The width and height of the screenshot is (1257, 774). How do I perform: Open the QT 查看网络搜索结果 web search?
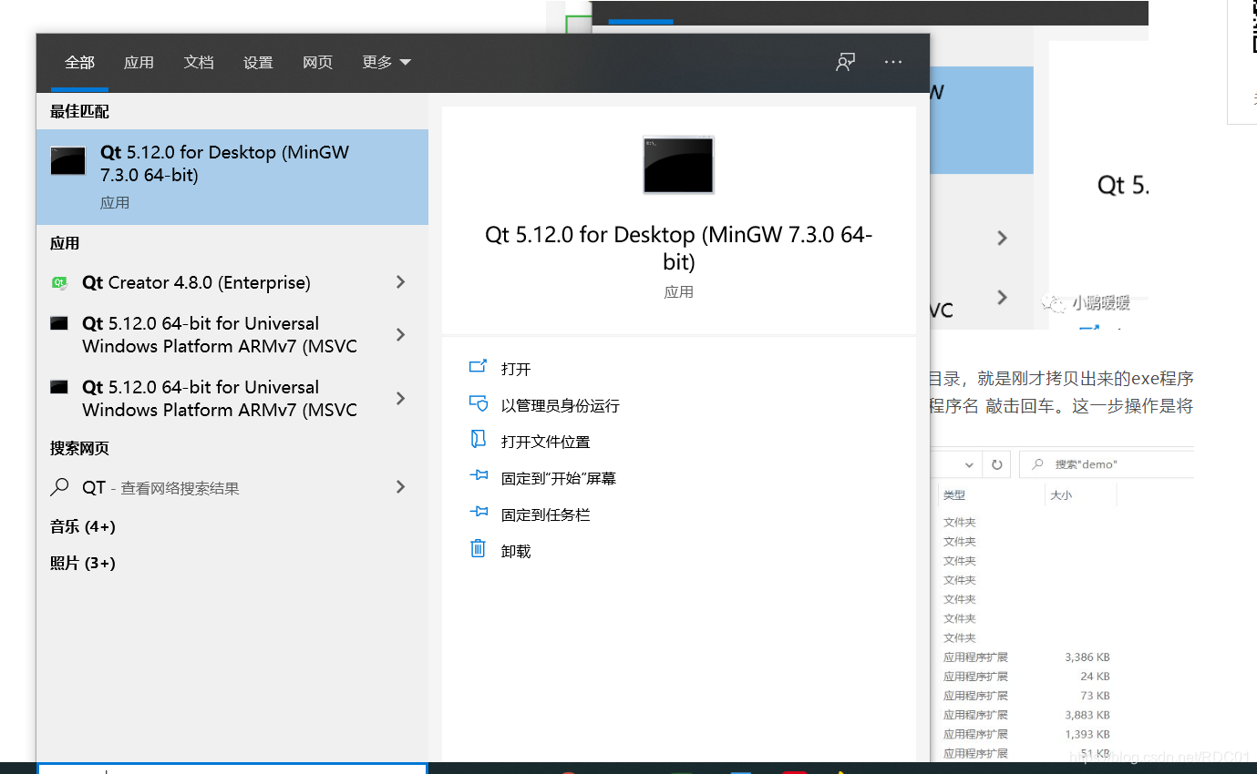click(x=160, y=488)
